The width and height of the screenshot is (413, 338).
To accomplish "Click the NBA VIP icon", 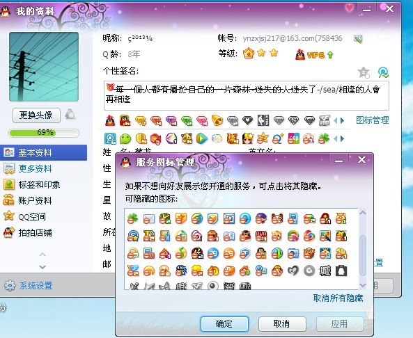I will click(x=263, y=120).
